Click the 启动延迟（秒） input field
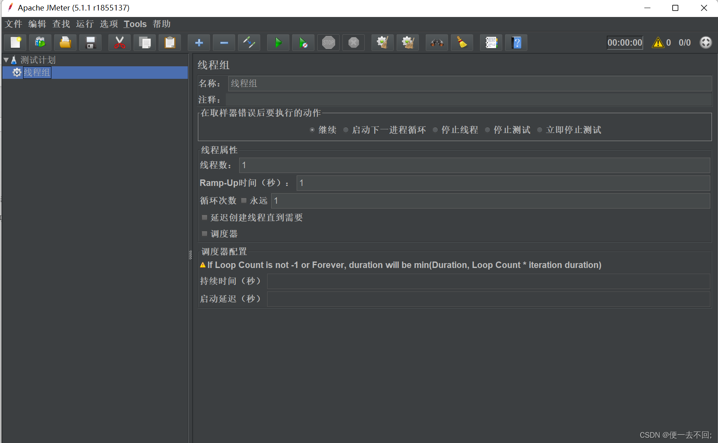Image resolution: width=718 pixels, height=443 pixels. pyautogui.click(x=489, y=299)
